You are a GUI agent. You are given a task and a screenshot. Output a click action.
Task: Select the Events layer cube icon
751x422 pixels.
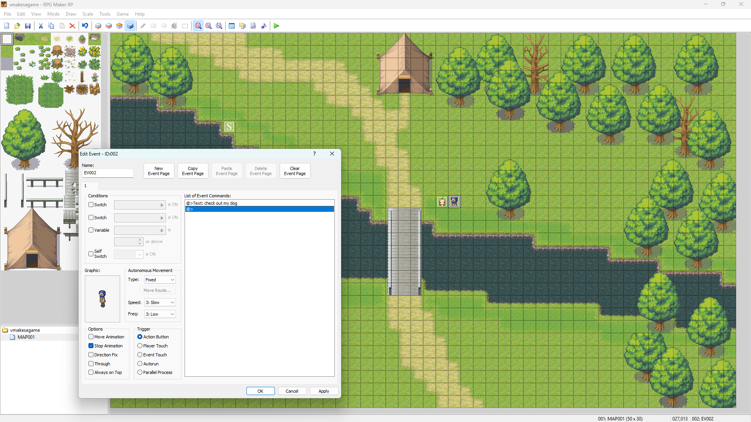pyautogui.click(x=130, y=26)
